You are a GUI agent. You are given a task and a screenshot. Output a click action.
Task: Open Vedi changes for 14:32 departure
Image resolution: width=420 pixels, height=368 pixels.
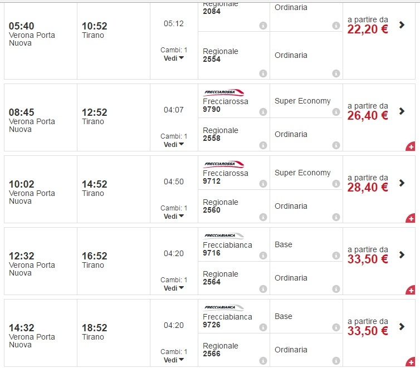174,360
